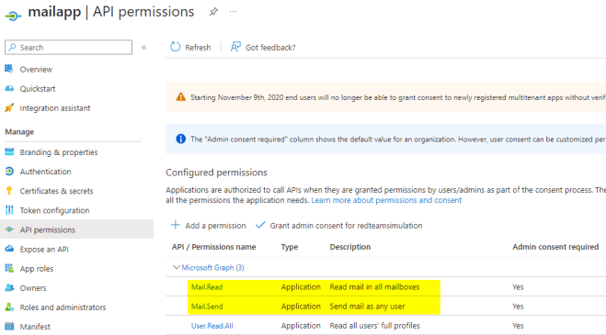Viewport: 606px width, 335px height.
Task: Click the Type column header
Action: (290, 247)
